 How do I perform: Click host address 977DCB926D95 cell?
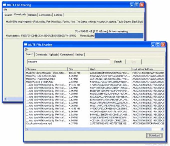148,123
